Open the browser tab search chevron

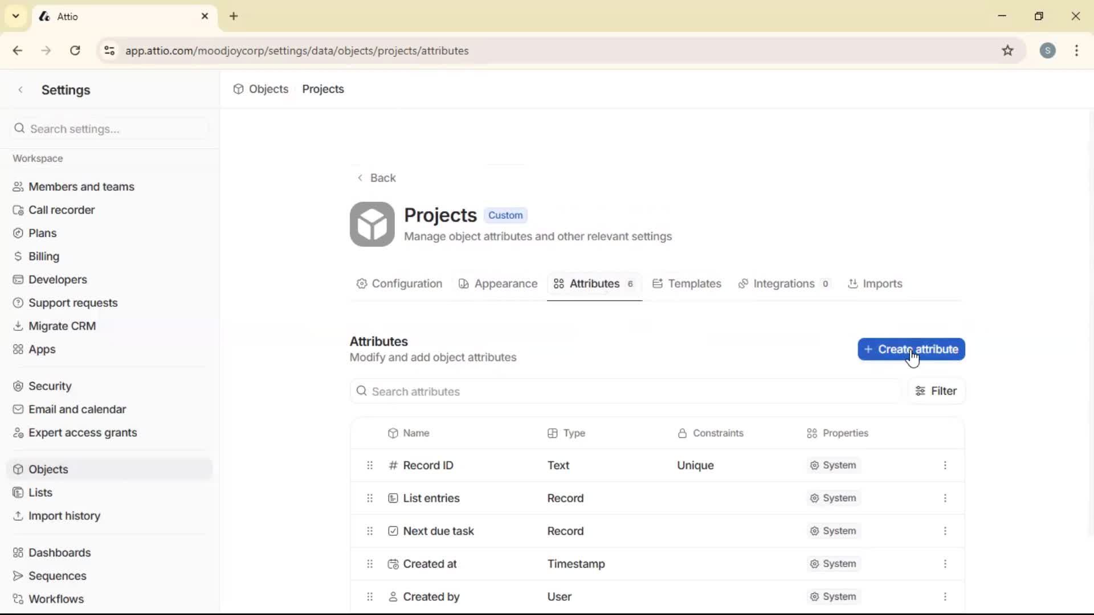pos(15,16)
